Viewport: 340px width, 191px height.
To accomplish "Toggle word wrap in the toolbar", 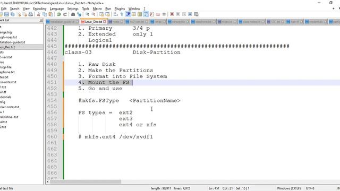I will click(x=116, y=14).
